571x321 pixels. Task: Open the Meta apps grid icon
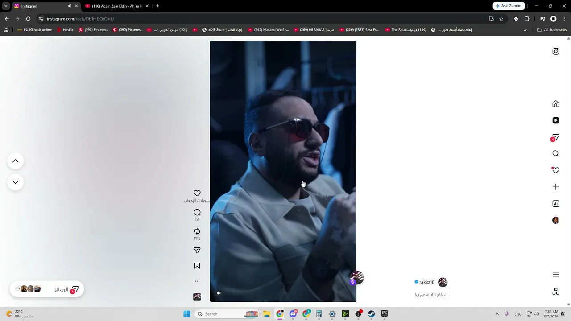point(556,291)
